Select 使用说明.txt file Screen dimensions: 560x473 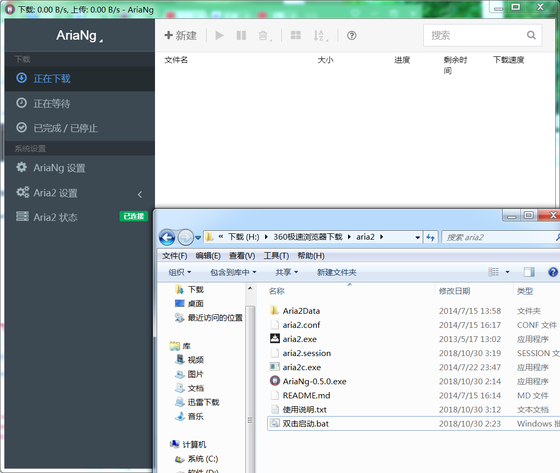click(x=305, y=409)
